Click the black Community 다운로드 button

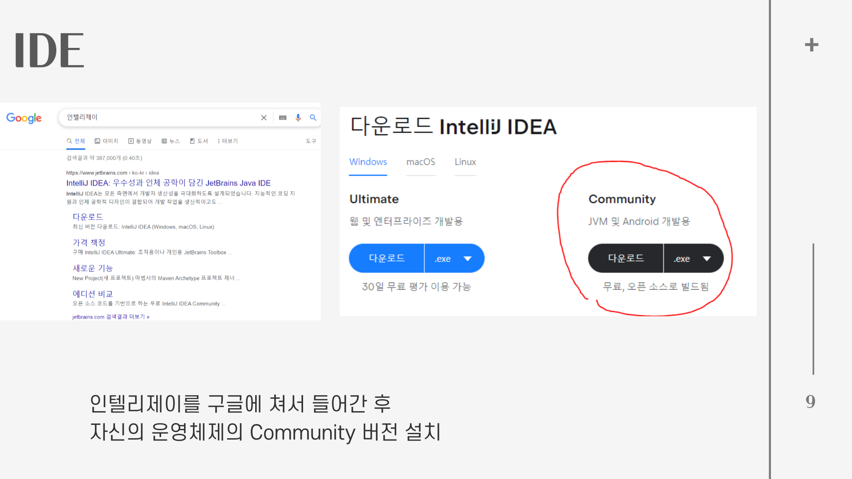pos(626,258)
